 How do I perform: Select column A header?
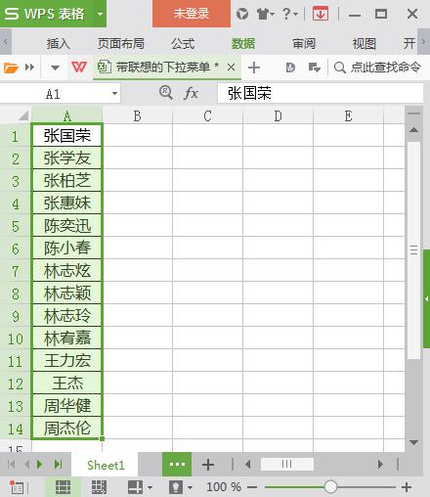(67, 115)
